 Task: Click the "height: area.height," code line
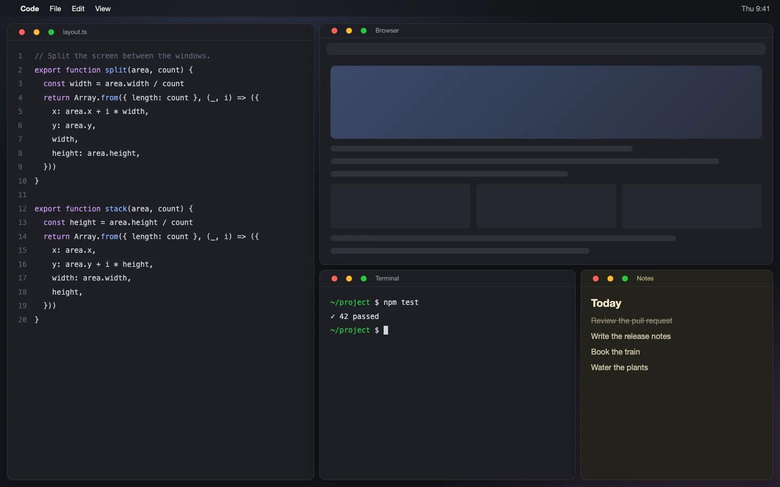click(x=96, y=153)
